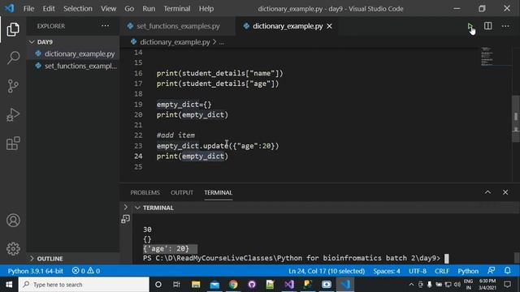Open the Explorer view in activity bar
Viewport: 520px width, 292px height.
point(13,29)
